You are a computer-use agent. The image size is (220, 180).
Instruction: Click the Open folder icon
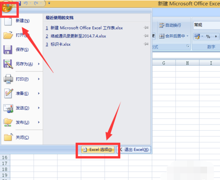(x=8, y=35)
